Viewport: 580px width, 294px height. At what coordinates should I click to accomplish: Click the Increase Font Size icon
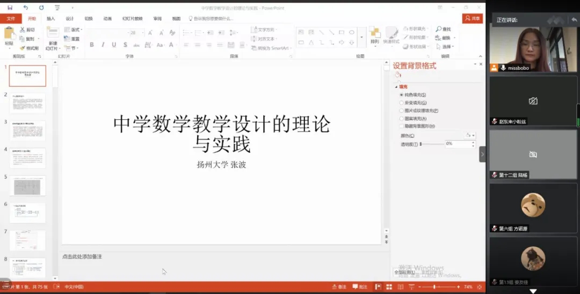(150, 33)
